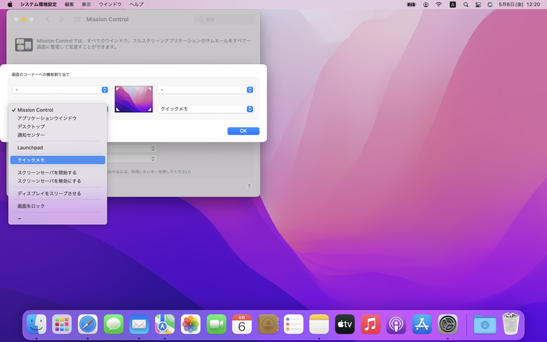Open Messages app in the Dock

pos(114,324)
